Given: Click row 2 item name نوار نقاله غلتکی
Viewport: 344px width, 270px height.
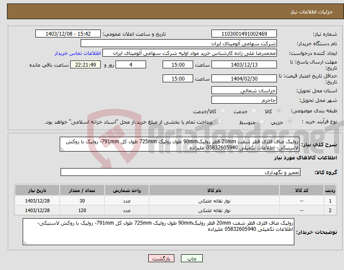Looking at the screenshot, I should tap(214, 210).
